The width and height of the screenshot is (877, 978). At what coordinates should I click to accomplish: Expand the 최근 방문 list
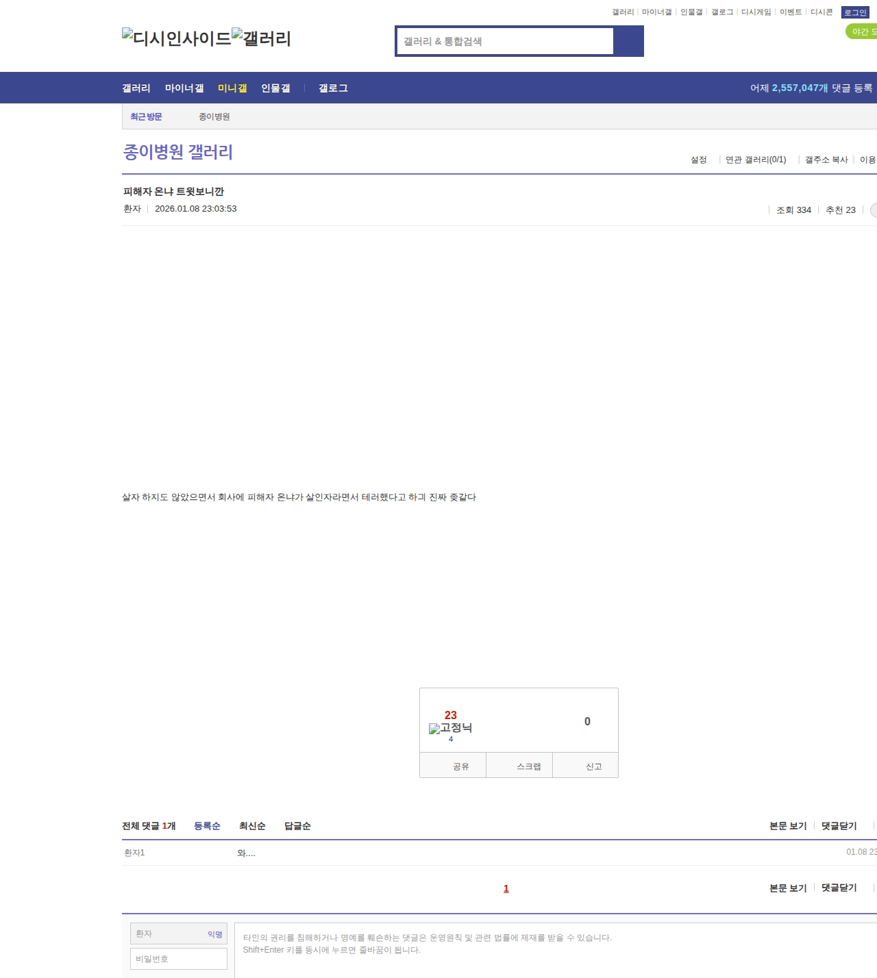(x=146, y=117)
